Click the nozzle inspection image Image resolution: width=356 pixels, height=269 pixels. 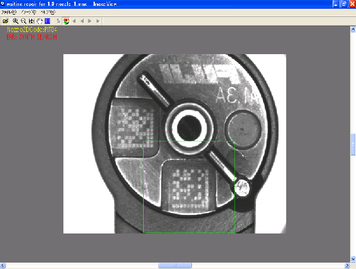[x=175, y=143]
